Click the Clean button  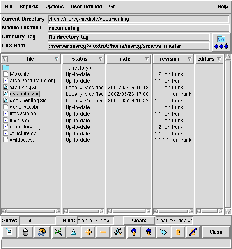[139, 221]
